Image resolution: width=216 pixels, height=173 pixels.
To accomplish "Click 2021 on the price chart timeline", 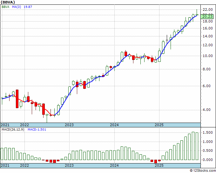I will pos(5,125).
